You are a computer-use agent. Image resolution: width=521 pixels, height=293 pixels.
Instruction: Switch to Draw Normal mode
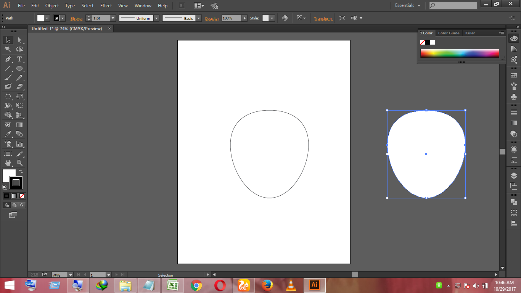(x=6, y=205)
